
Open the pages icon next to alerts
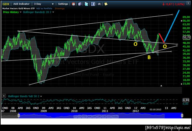pyautogui.click(x=80, y=4)
